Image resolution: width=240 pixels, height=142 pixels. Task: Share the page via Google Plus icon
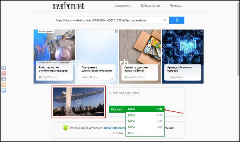[x=3, y=73]
